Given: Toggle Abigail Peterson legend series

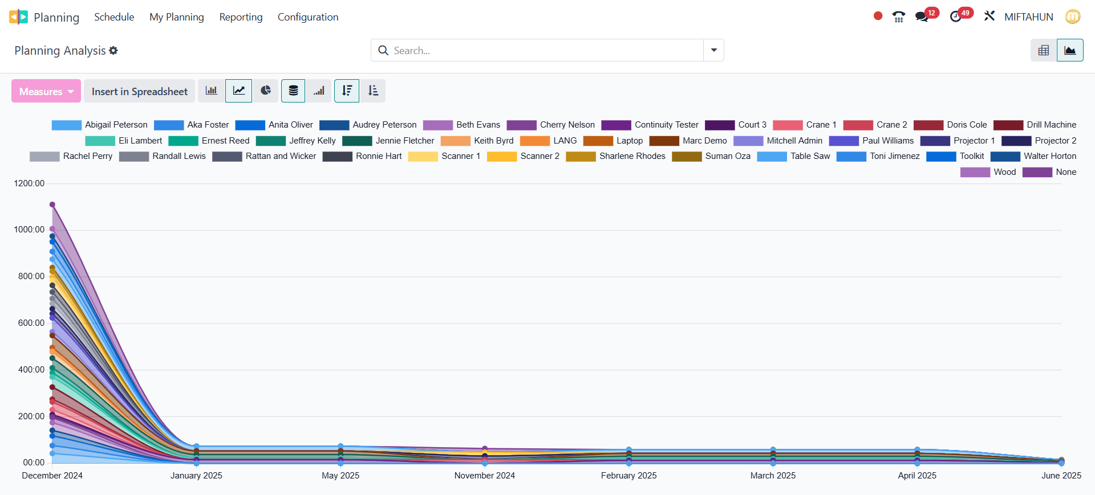Looking at the screenshot, I should pyautogui.click(x=99, y=125).
